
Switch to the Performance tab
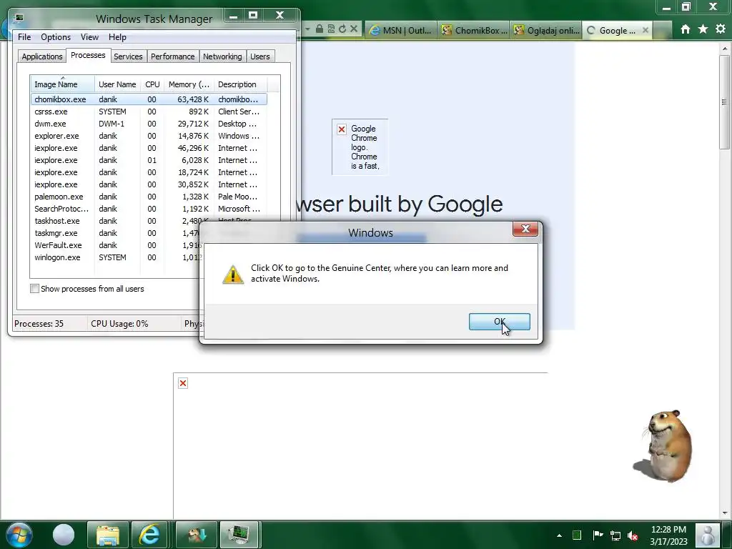(x=172, y=56)
